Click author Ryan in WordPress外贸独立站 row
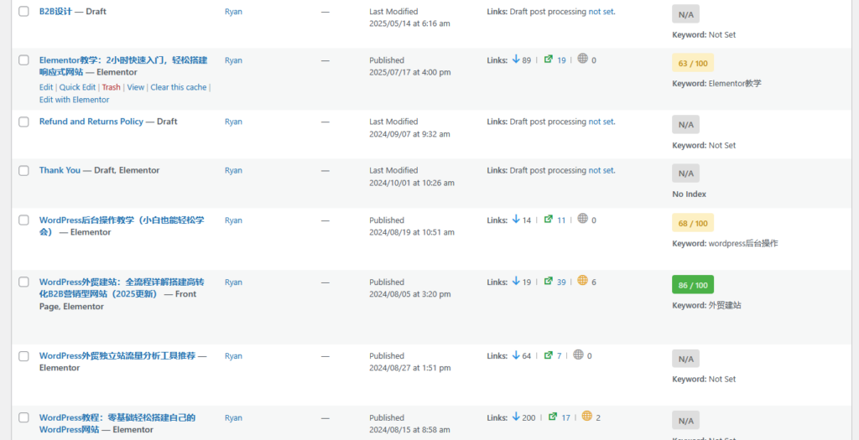The height and width of the screenshot is (440, 859). [x=233, y=355]
